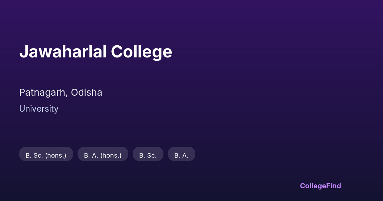Viewport: 383px width, 201px height.
Task: Click the "Find" part of CollegeFind logo
Action: point(333,186)
